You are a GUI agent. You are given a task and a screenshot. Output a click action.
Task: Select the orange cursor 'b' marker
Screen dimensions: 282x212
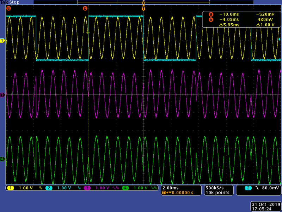85,8
